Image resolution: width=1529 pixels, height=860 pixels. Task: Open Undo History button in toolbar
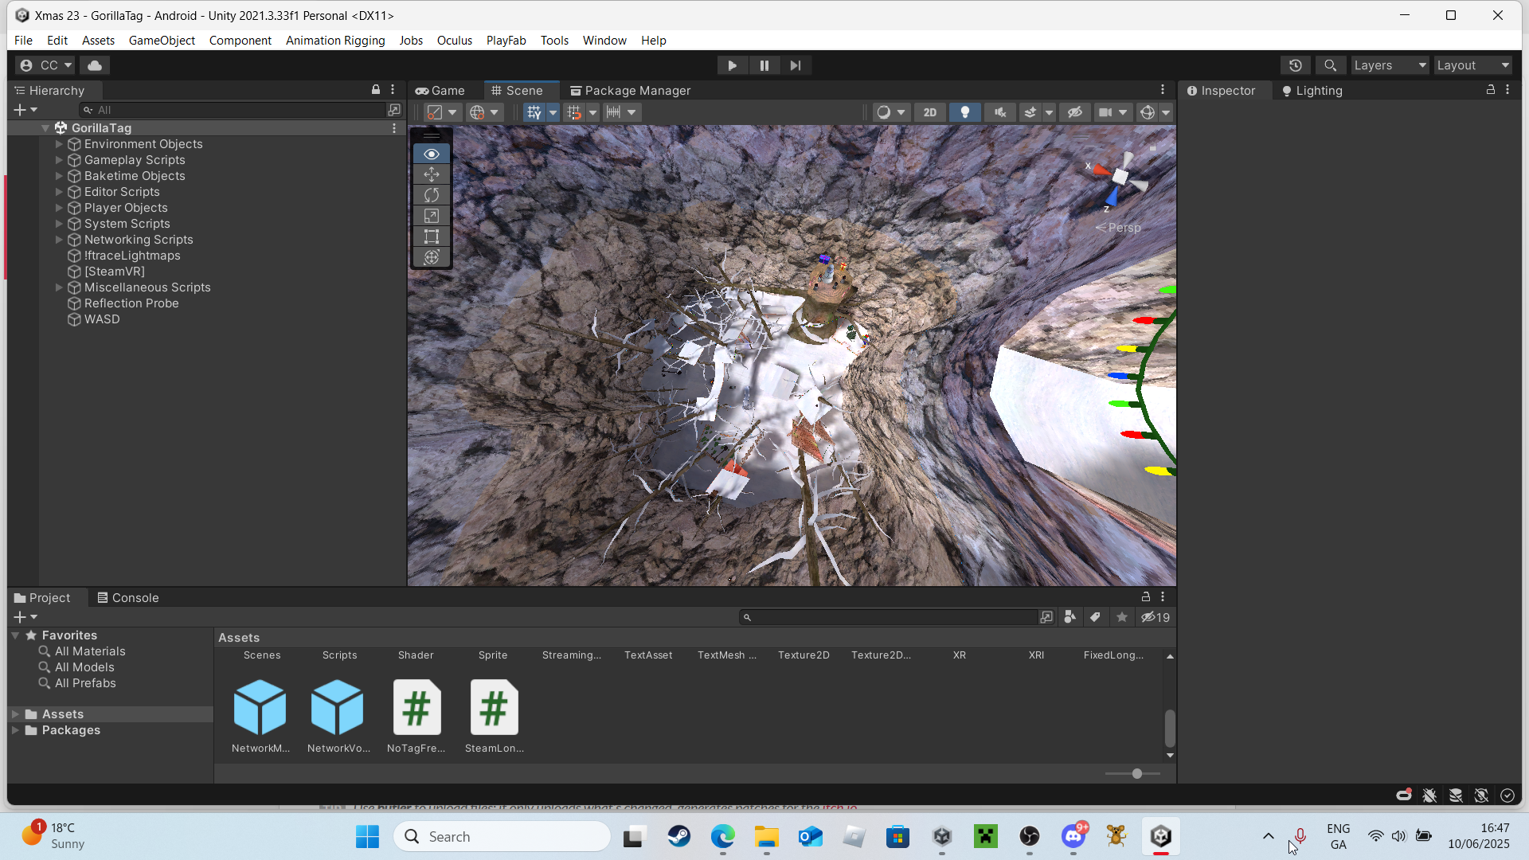[1296, 65]
